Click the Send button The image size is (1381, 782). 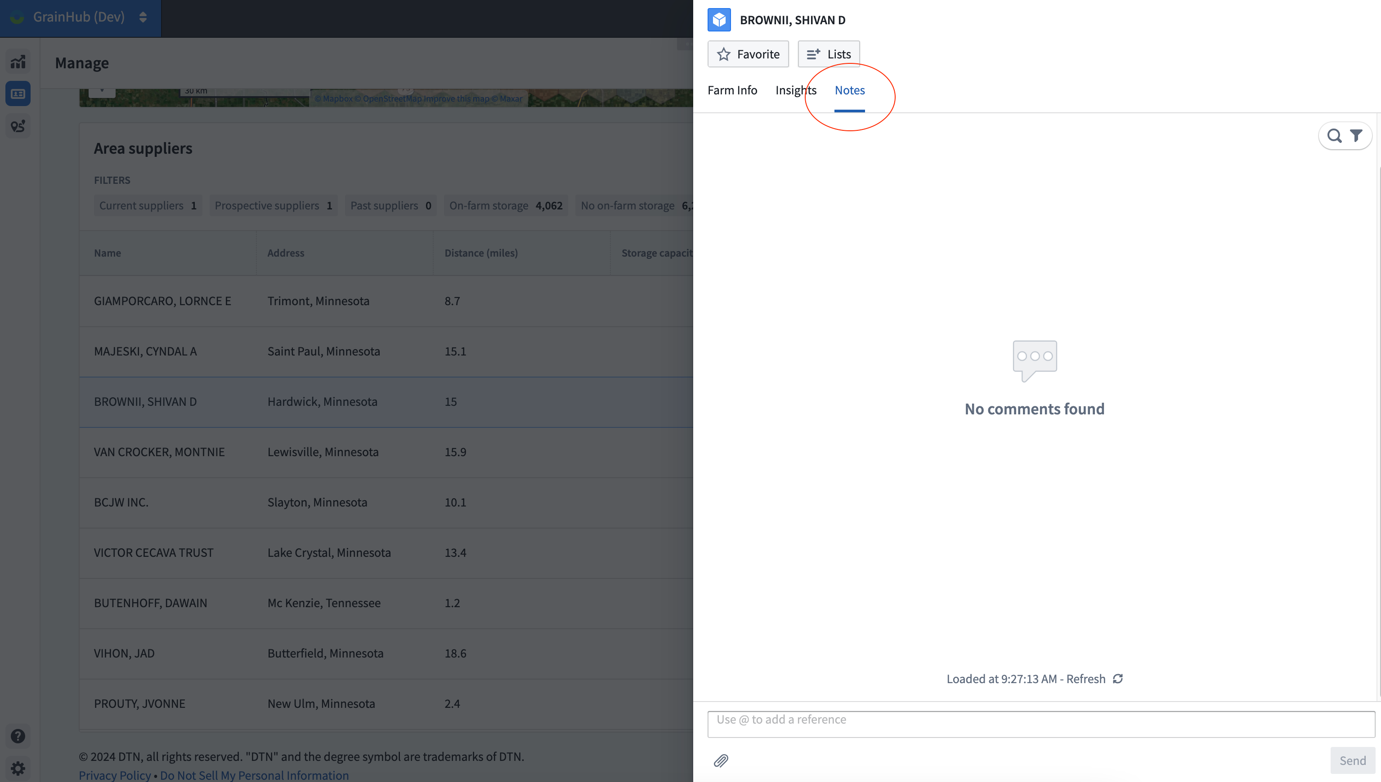pyautogui.click(x=1352, y=760)
